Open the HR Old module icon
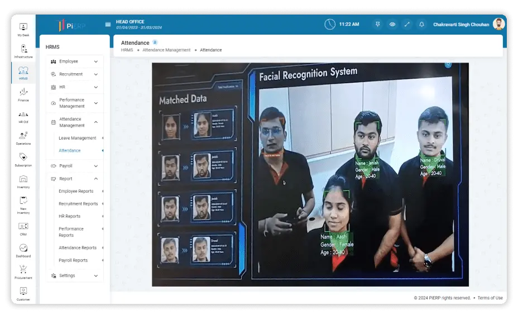This screenshot has width=518, height=319. pyautogui.click(x=23, y=117)
